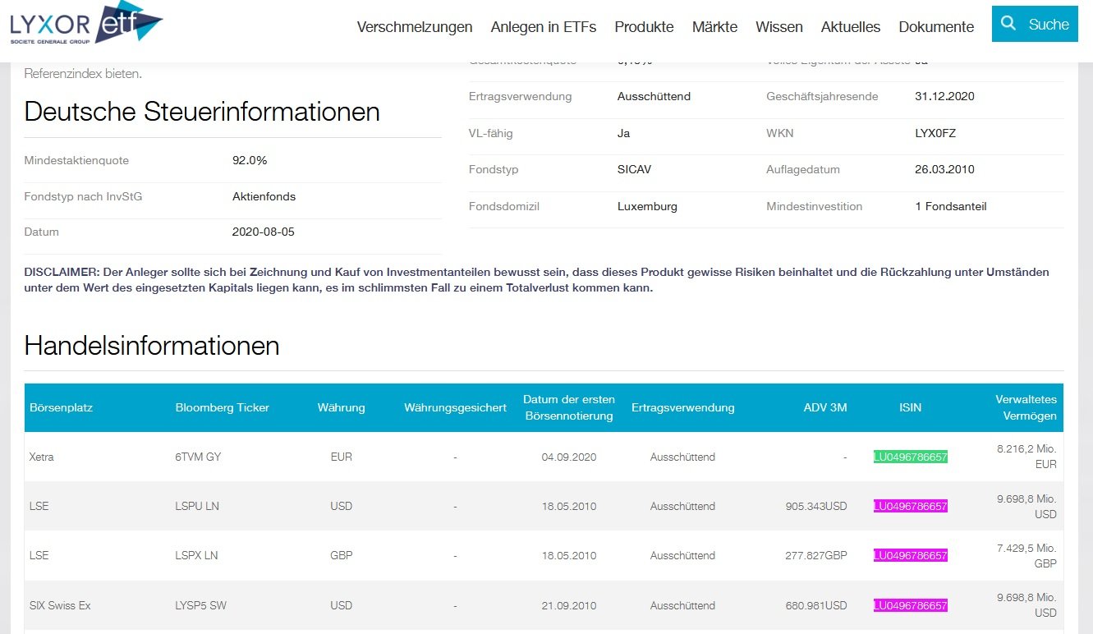This screenshot has width=1093, height=634.
Task: Select the ISIN in the SIX Swiss Ex row
Action: 910,605
